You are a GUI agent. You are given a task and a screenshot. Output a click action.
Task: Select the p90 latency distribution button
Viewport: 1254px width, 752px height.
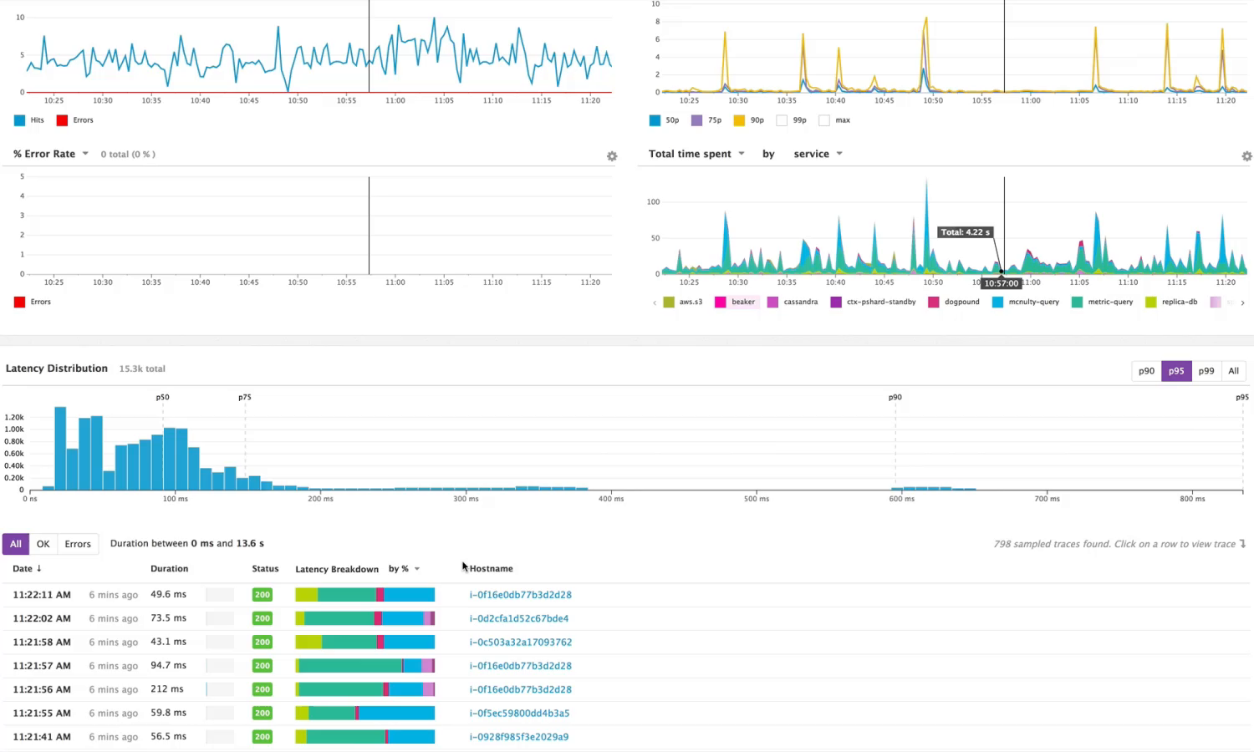[1146, 371]
